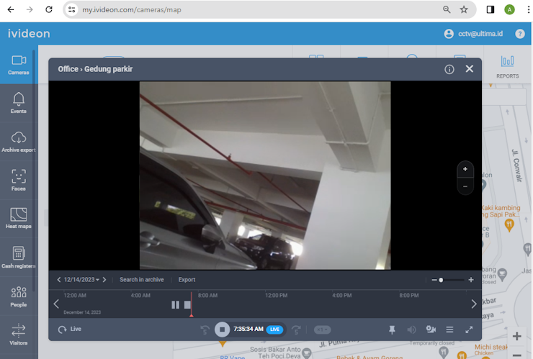Open Cash registers section
Screen dimensions: 533x359
[18, 258]
